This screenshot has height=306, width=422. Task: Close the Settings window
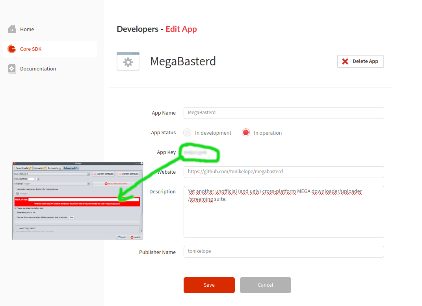coord(141,163)
